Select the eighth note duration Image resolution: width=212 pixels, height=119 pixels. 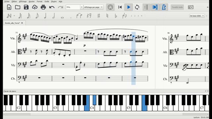37,16
